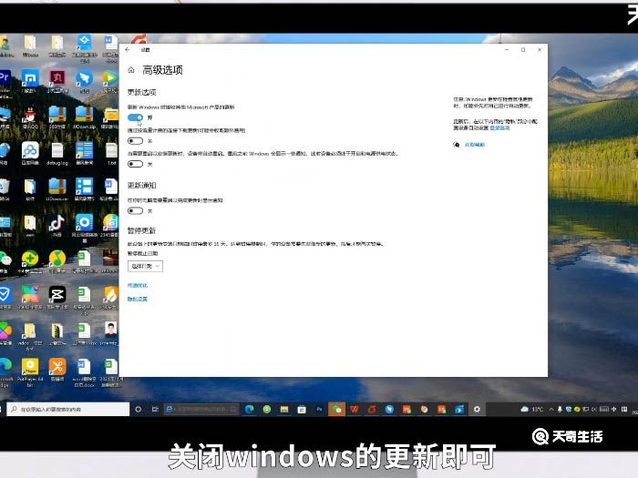638x478 pixels.
Task: Open the 隐私设置 link
Action: click(138, 299)
